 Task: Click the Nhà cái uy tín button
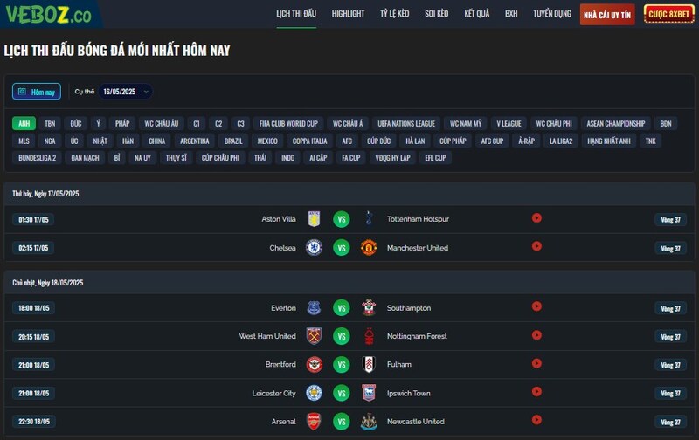(x=607, y=15)
